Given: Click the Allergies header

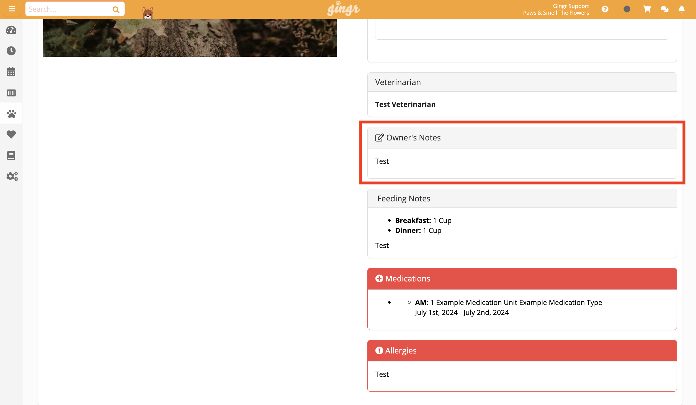Looking at the screenshot, I should (x=522, y=351).
